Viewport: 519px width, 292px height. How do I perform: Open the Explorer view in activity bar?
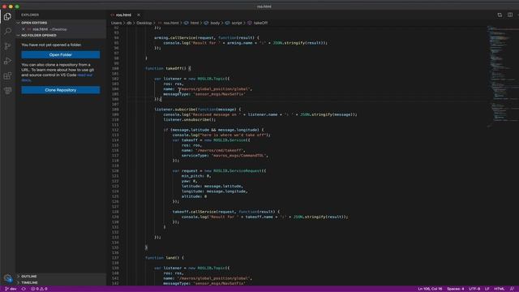(x=7, y=16)
